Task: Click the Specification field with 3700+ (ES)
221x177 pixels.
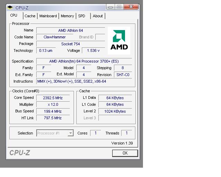Action: click(84, 61)
